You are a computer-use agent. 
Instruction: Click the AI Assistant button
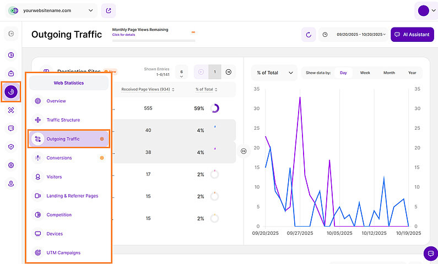412,35
